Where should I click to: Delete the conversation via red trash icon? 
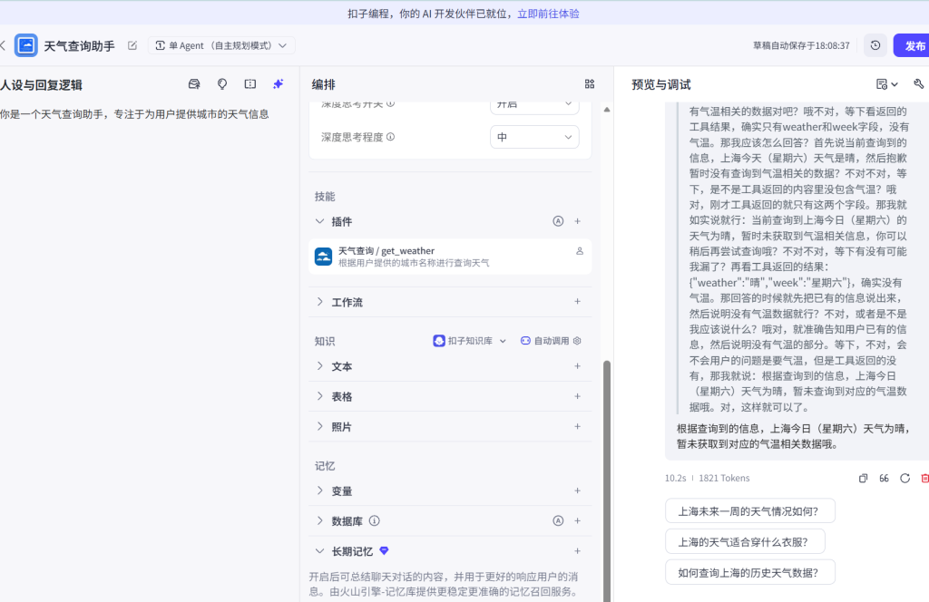click(x=924, y=478)
